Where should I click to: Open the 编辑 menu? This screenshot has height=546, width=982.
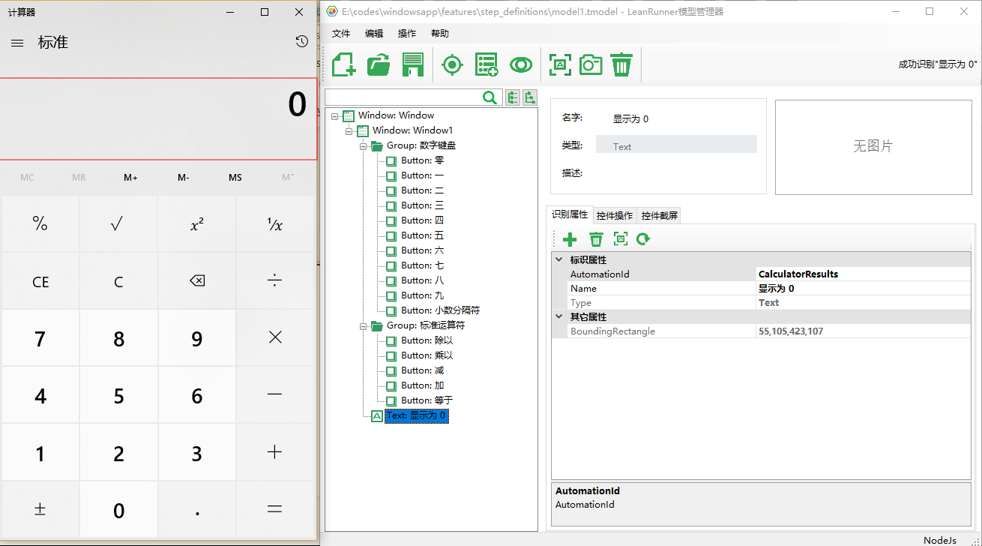[x=374, y=34]
